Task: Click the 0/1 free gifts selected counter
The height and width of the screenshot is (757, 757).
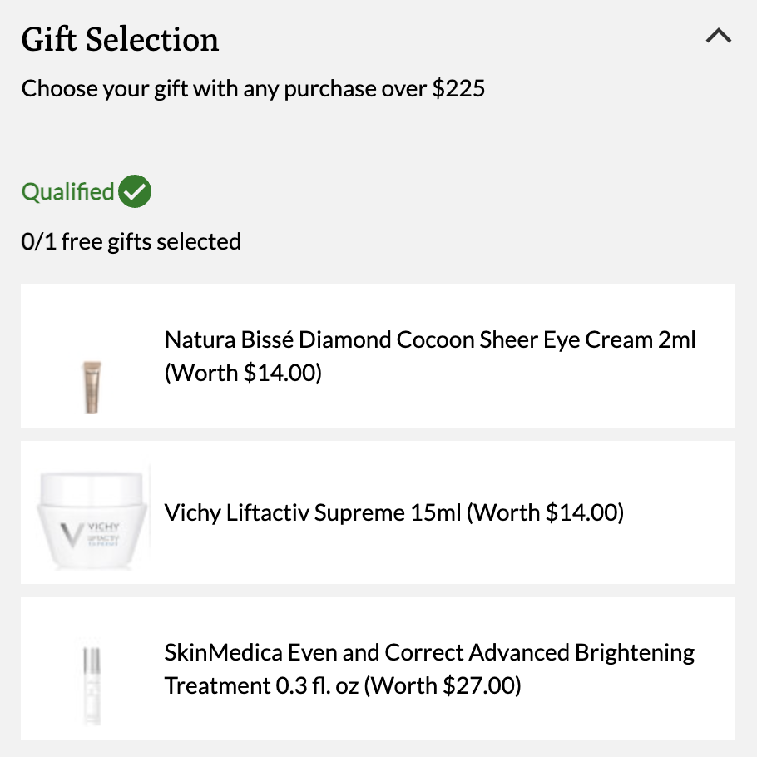Action: 131,241
